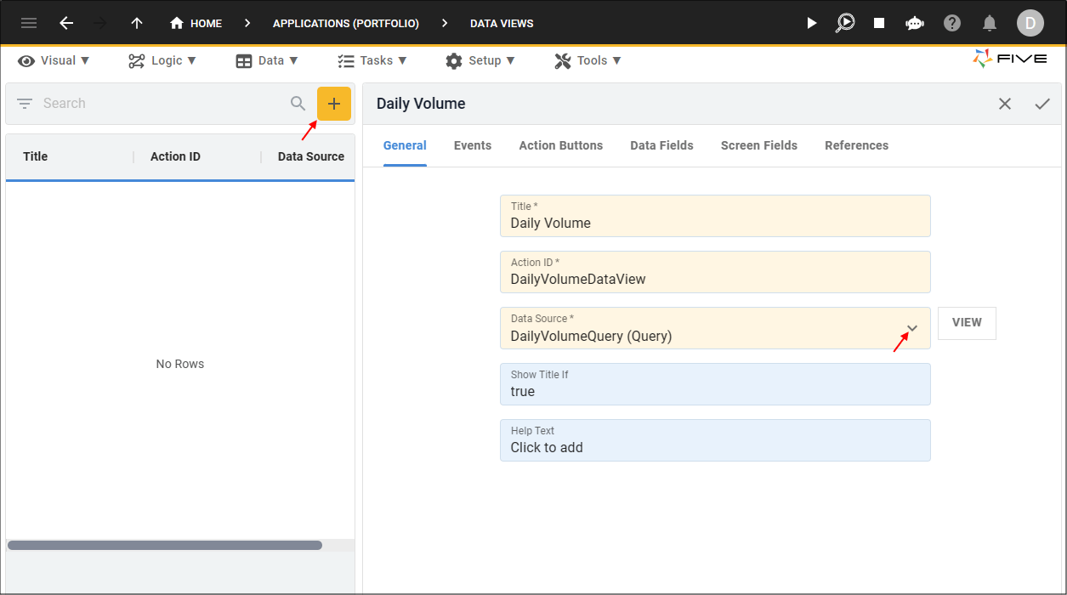Click into the Help Text field
1067x595 pixels.
[x=715, y=440]
